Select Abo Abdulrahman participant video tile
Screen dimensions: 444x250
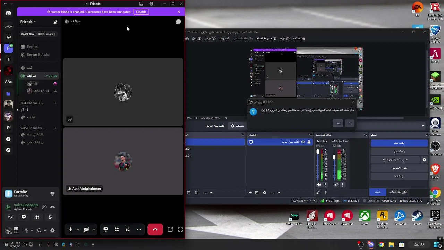[x=123, y=161]
